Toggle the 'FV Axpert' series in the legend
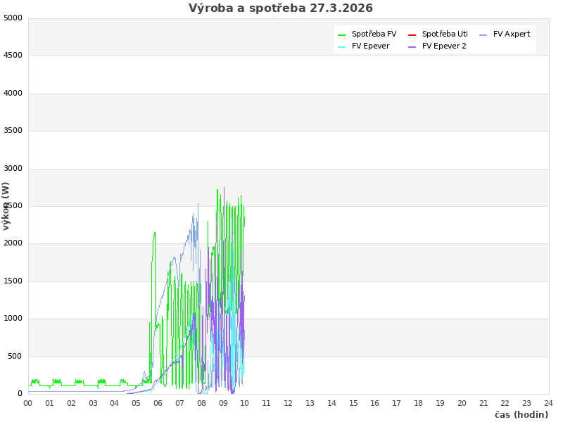The height and width of the screenshot is (422, 563). tap(512, 34)
